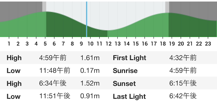Click the Sunrise label
This screenshot has height=105, width=217.
(x=125, y=71)
